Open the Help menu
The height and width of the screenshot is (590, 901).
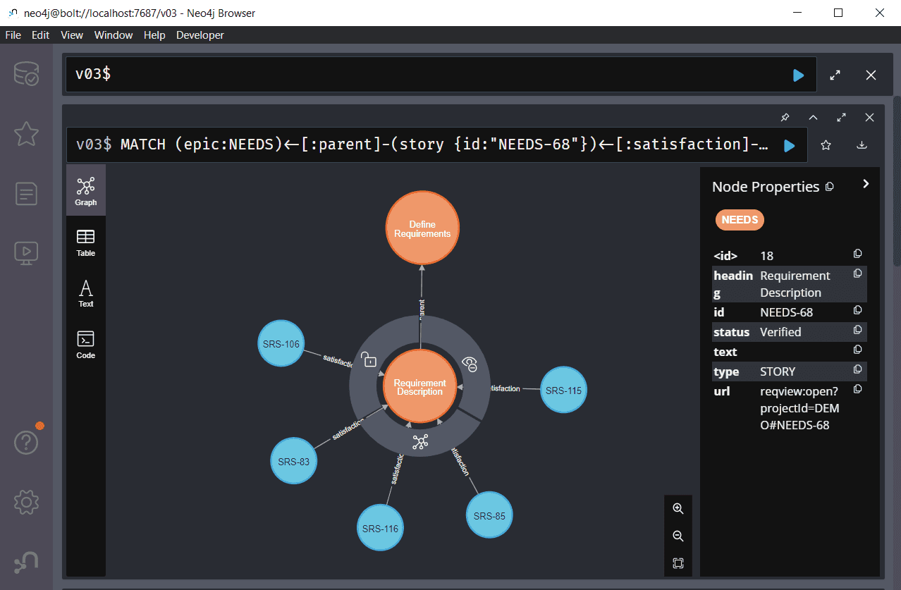point(154,35)
